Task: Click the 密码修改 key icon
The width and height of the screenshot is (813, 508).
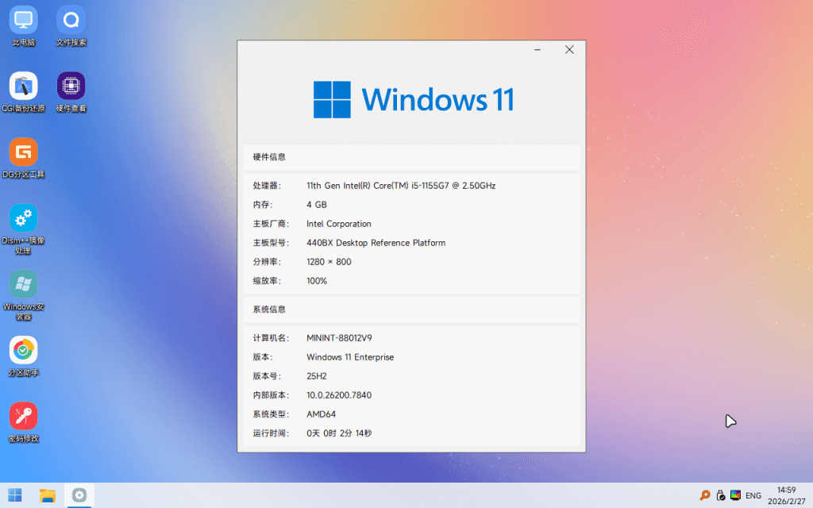Action: click(x=23, y=416)
